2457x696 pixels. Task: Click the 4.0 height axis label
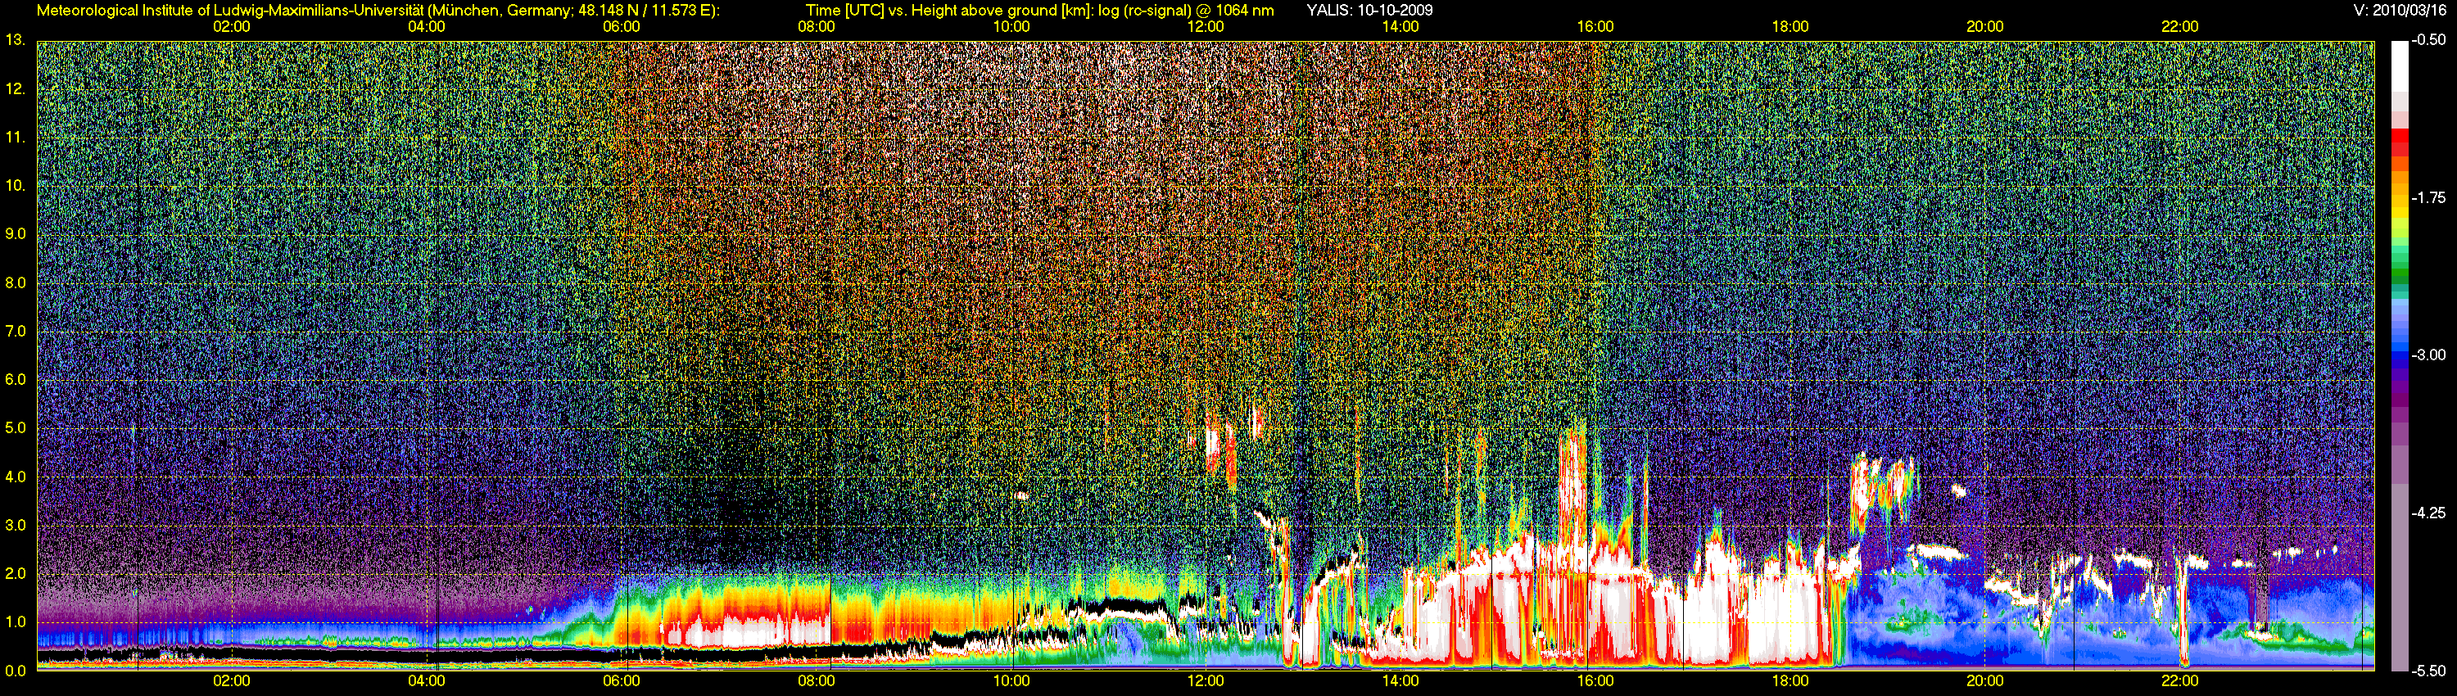pyautogui.click(x=16, y=477)
